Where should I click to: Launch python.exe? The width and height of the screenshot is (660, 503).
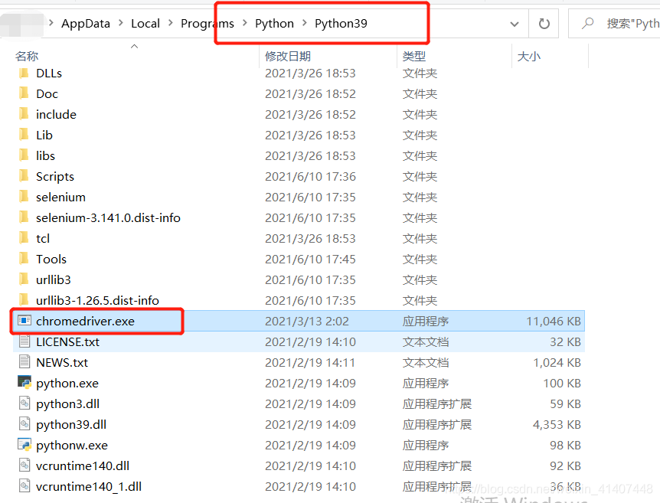point(66,383)
